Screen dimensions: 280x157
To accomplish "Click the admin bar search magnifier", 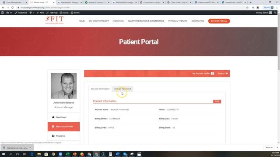I will pyautogui.click(x=275, y=13).
